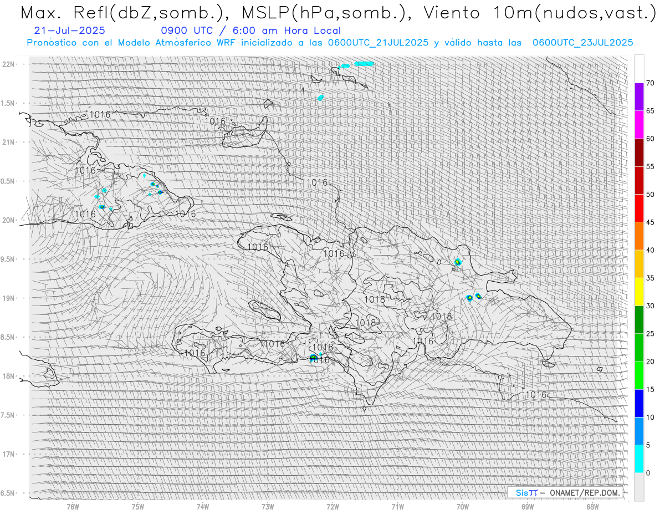Image resolution: width=665 pixels, height=514 pixels.
Task: Click the 68W longitude axis label
Action: coord(592,506)
